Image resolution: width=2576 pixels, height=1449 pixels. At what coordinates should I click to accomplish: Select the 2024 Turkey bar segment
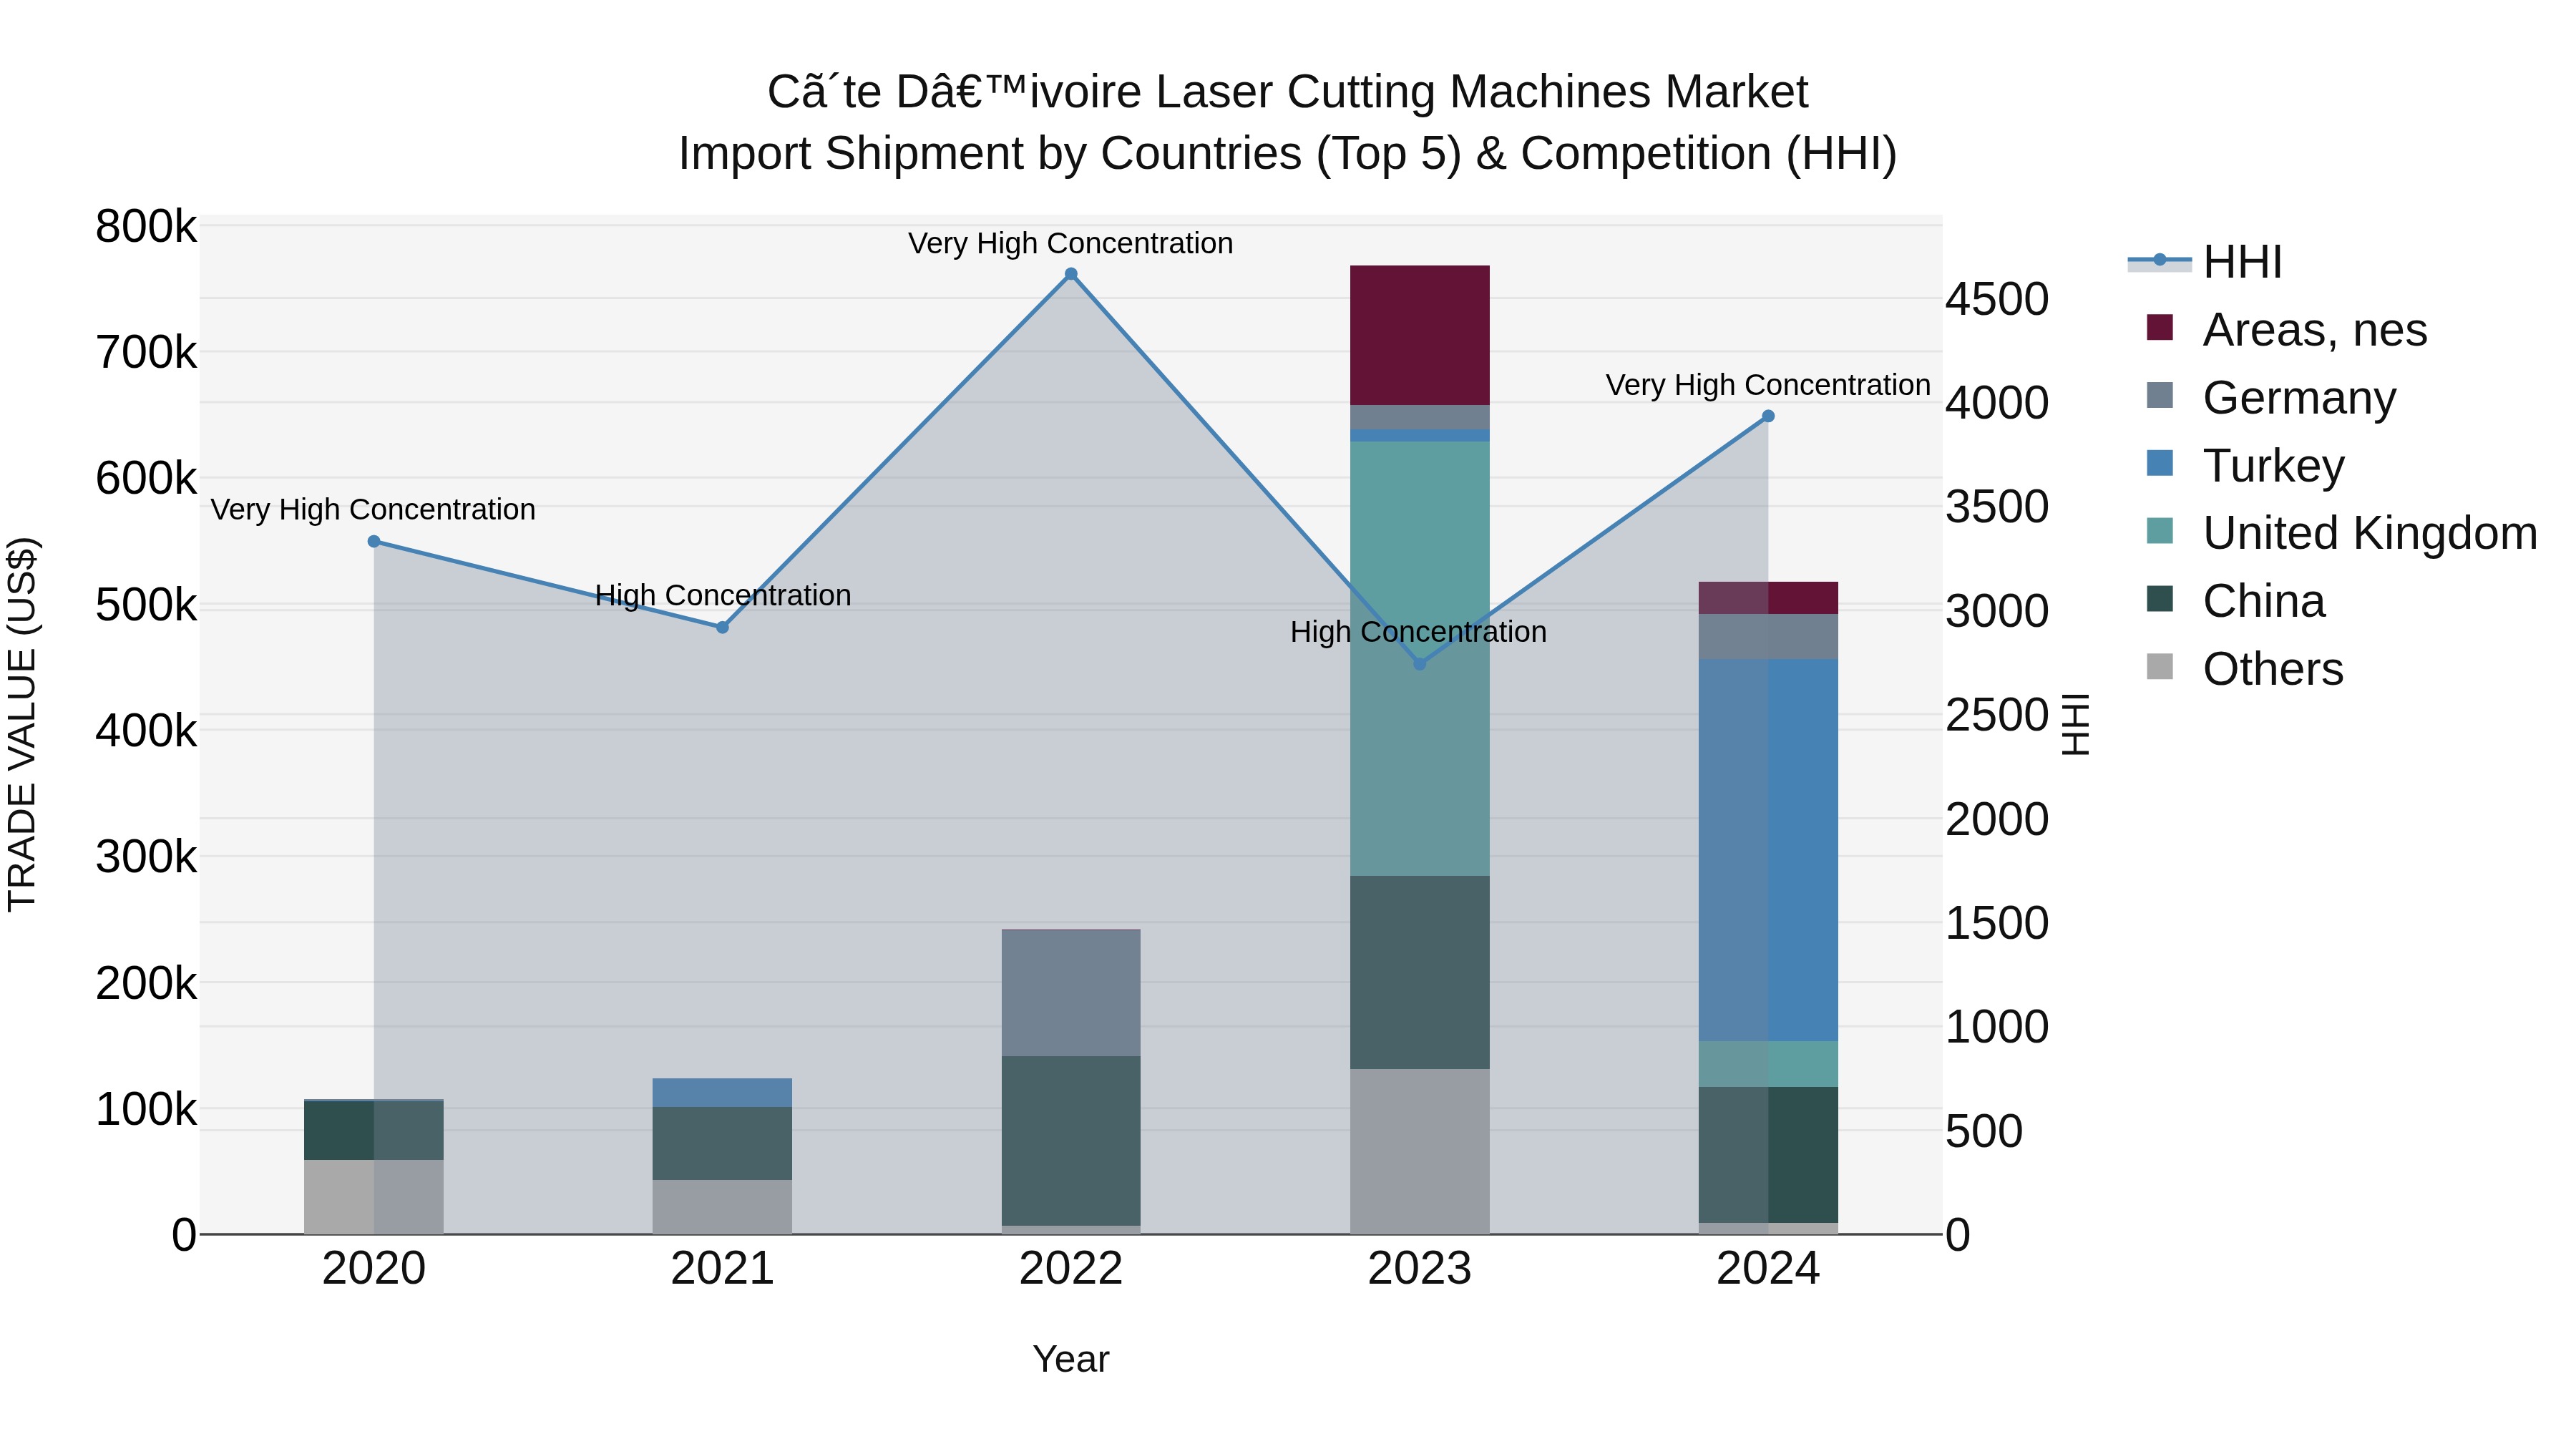point(1768,850)
